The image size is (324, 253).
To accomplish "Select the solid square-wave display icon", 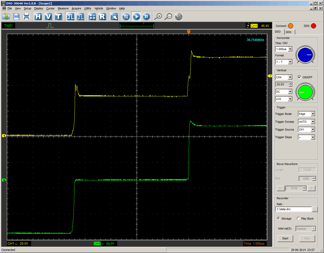I will point(70,17).
